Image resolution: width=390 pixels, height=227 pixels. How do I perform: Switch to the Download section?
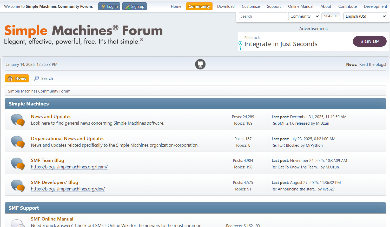pos(226,6)
